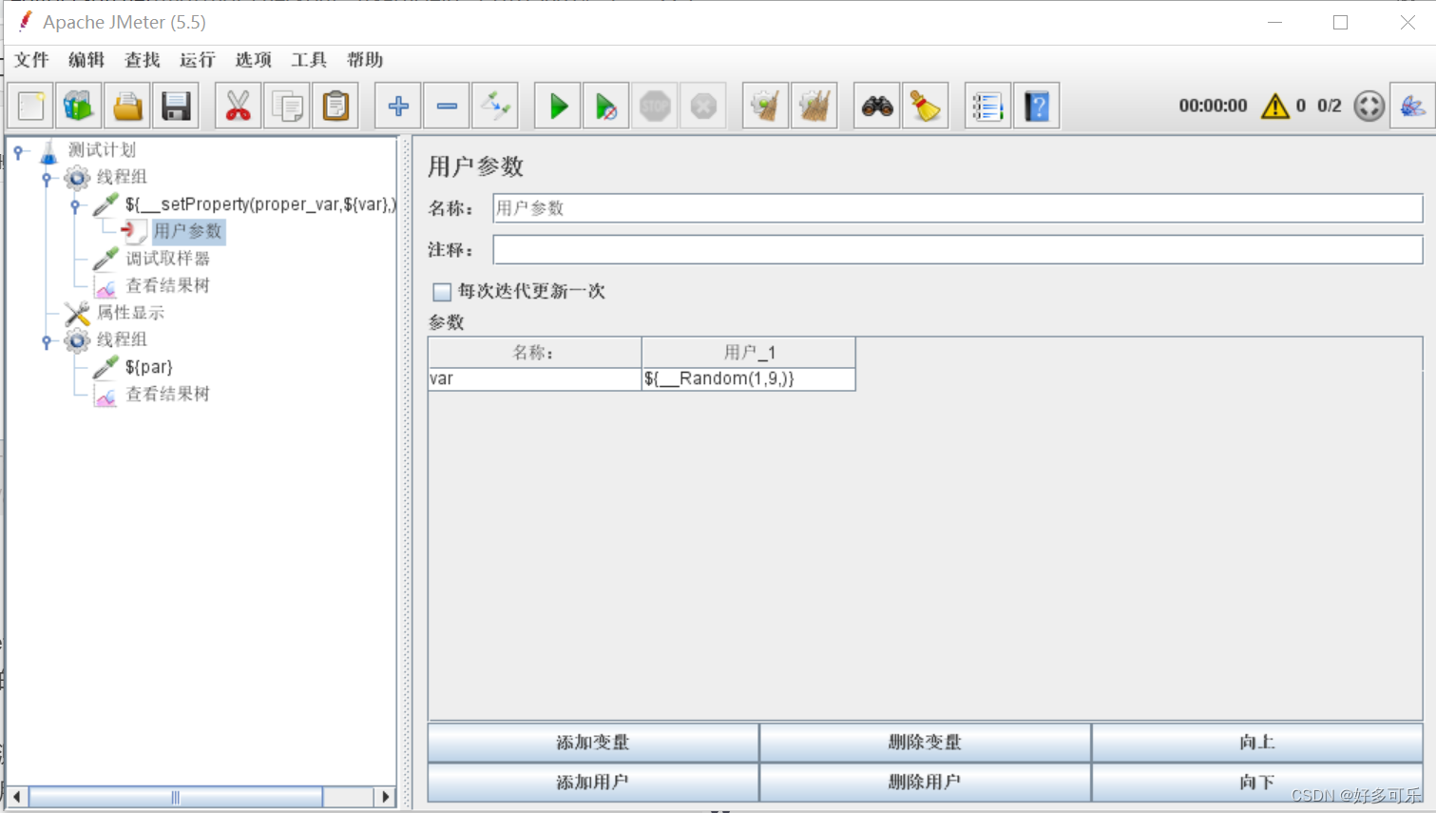Open the 文件 menu
The image size is (1436, 813).
[31, 60]
